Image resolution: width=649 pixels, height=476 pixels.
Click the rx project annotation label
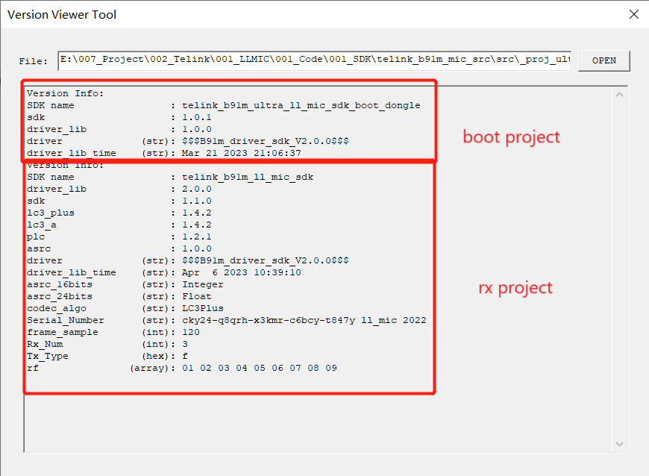(x=515, y=288)
